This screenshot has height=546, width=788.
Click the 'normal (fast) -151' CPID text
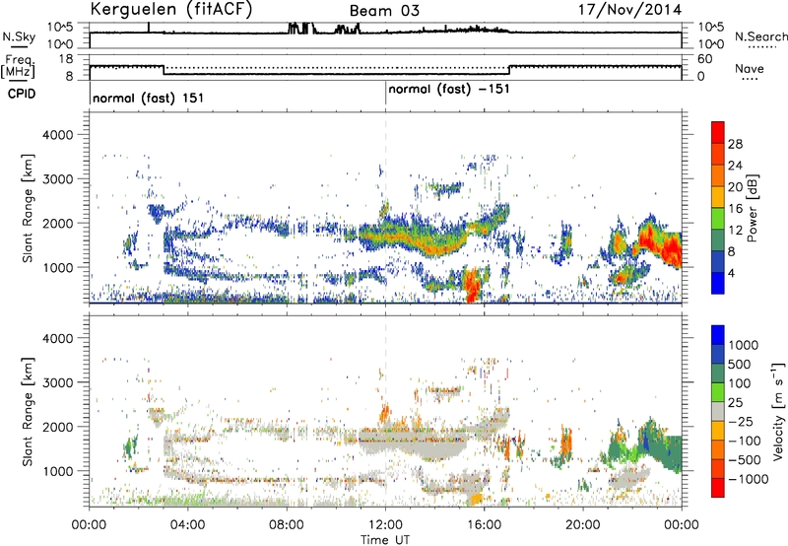pos(449,89)
